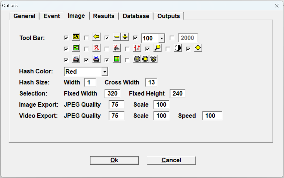Uncheck the box beside yellow diamond icon
The width and height of the screenshot is (284, 178).
(x=188, y=49)
